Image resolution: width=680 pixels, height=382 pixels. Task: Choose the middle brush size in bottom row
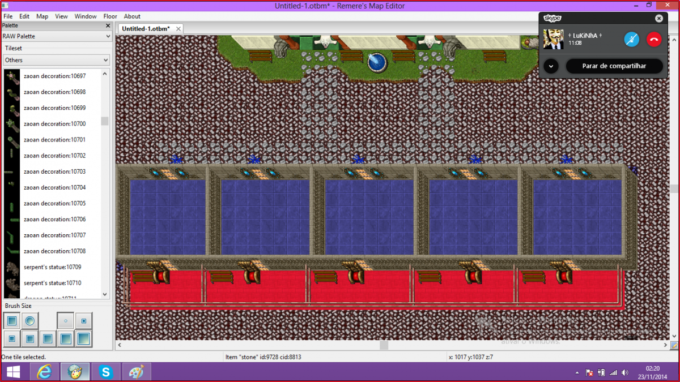(48, 339)
